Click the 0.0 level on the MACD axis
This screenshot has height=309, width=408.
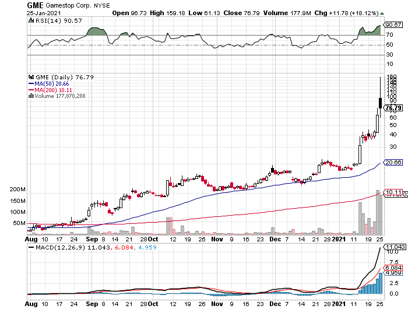tap(393, 294)
